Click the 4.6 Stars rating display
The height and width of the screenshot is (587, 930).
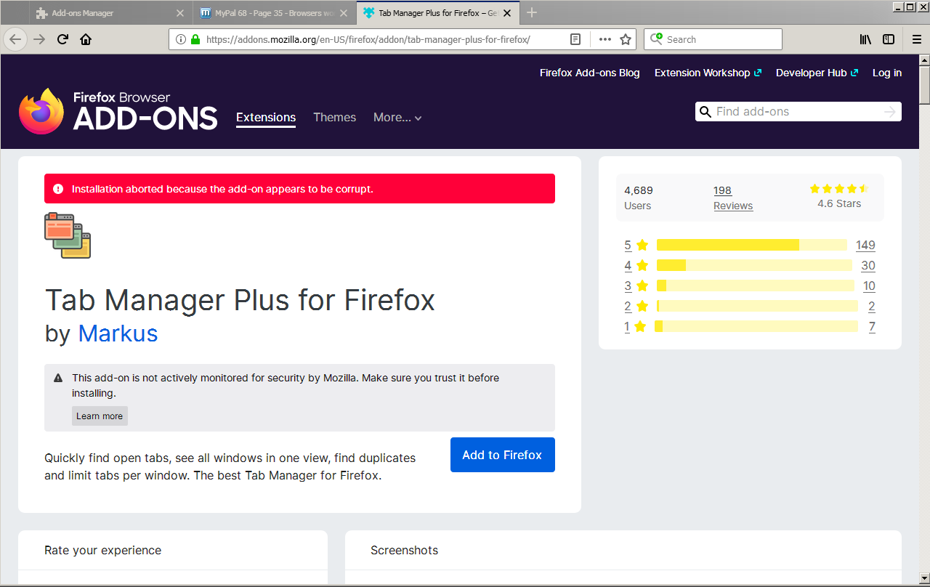coord(839,196)
